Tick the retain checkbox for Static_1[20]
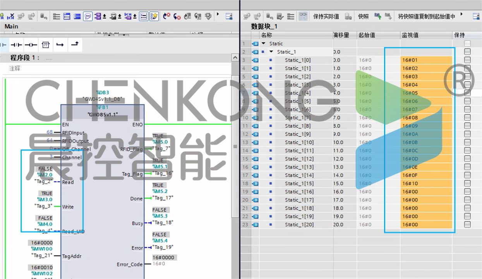 [467, 224]
